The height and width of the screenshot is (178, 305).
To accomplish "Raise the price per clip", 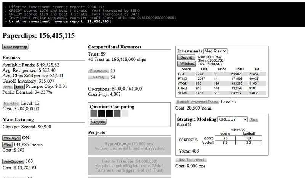I will click(19, 87).
